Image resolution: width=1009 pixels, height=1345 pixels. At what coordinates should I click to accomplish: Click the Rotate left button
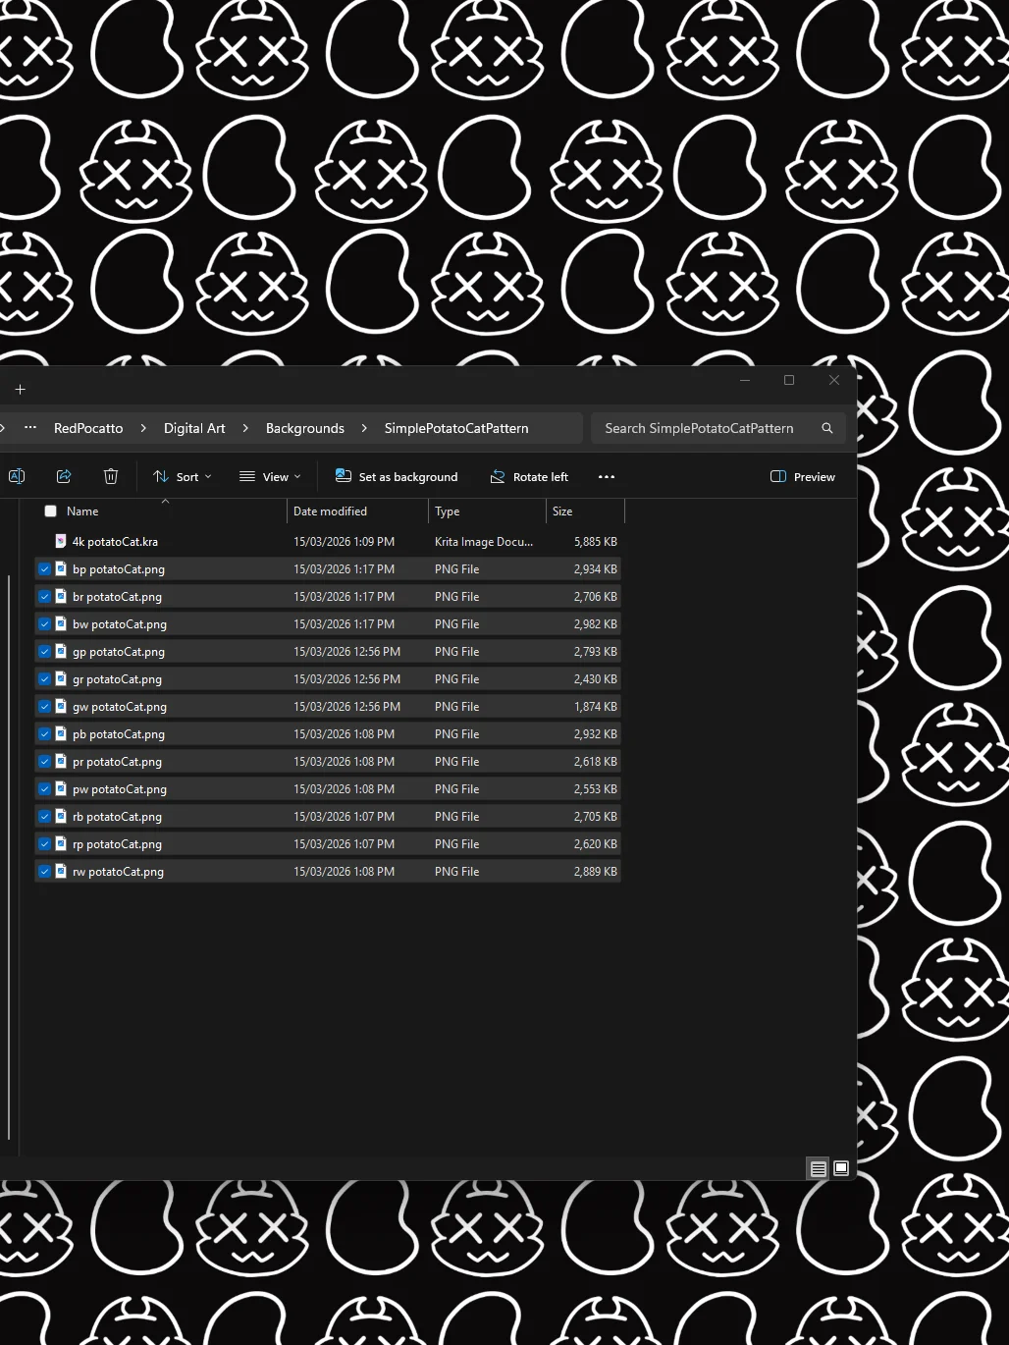pyautogui.click(x=529, y=477)
